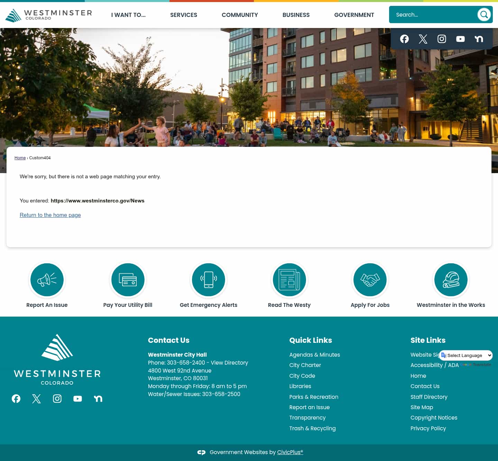Open the Select Language dropdown
The height and width of the screenshot is (461, 498).
click(x=465, y=355)
